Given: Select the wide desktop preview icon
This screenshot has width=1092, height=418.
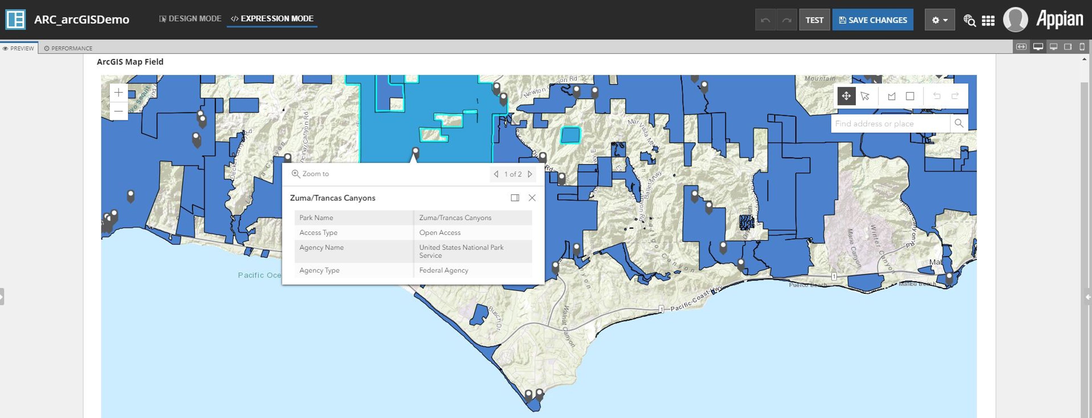Looking at the screenshot, I should pos(1038,47).
